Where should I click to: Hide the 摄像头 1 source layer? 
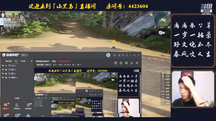click(x=3, y=78)
